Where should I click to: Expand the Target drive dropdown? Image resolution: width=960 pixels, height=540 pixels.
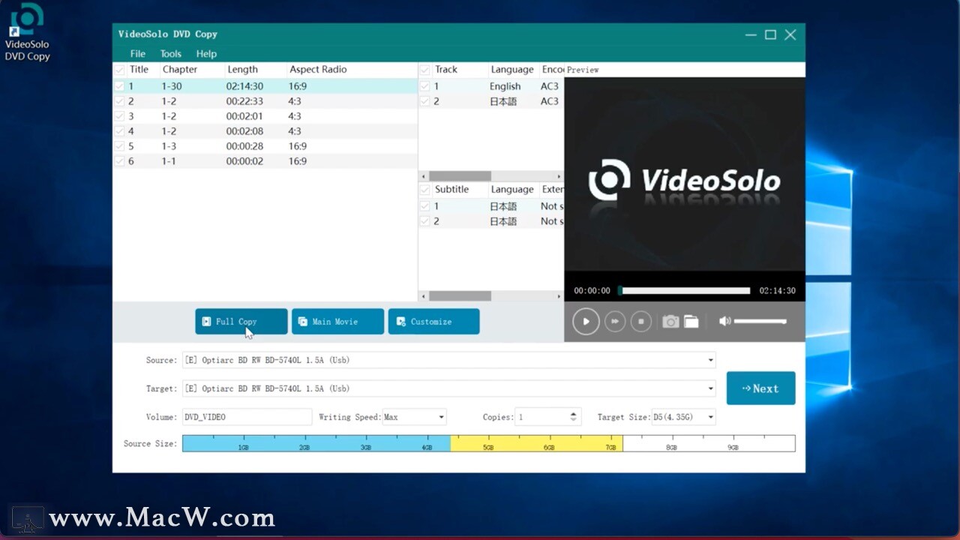[710, 388]
